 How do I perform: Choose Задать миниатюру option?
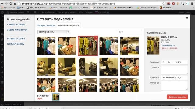click(17, 30)
